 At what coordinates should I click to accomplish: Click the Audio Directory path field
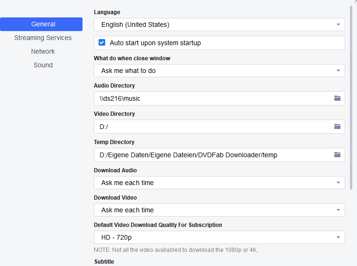click(212, 98)
